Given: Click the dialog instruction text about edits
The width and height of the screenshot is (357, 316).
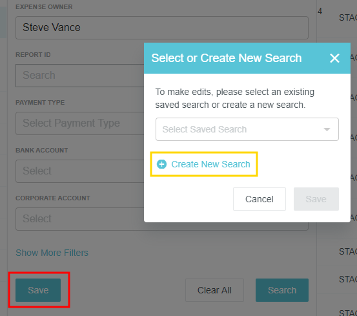Looking at the screenshot, I should tap(235, 98).
